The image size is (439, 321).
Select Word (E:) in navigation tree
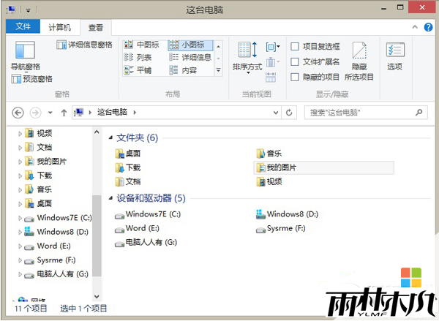click(48, 246)
